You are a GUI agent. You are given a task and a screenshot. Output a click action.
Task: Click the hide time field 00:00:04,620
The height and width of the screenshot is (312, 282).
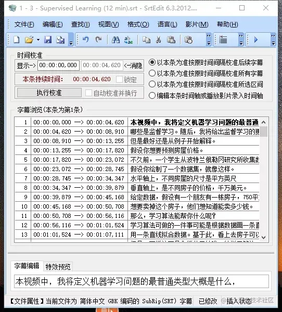point(102,66)
